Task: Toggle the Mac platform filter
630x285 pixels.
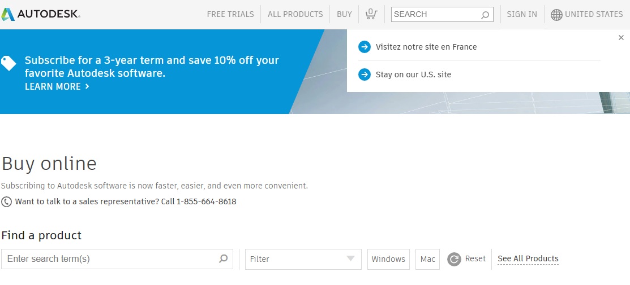Action: (428, 259)
